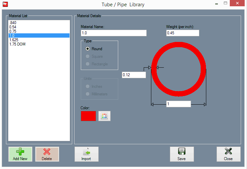Select 1.625 in the material list
247x169 pixels.
(14, 40)
